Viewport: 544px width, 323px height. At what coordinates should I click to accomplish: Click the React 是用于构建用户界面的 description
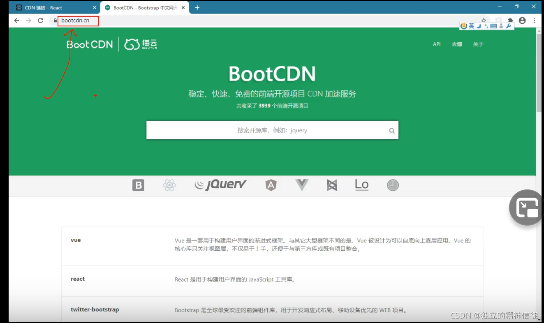click(235, 279)
